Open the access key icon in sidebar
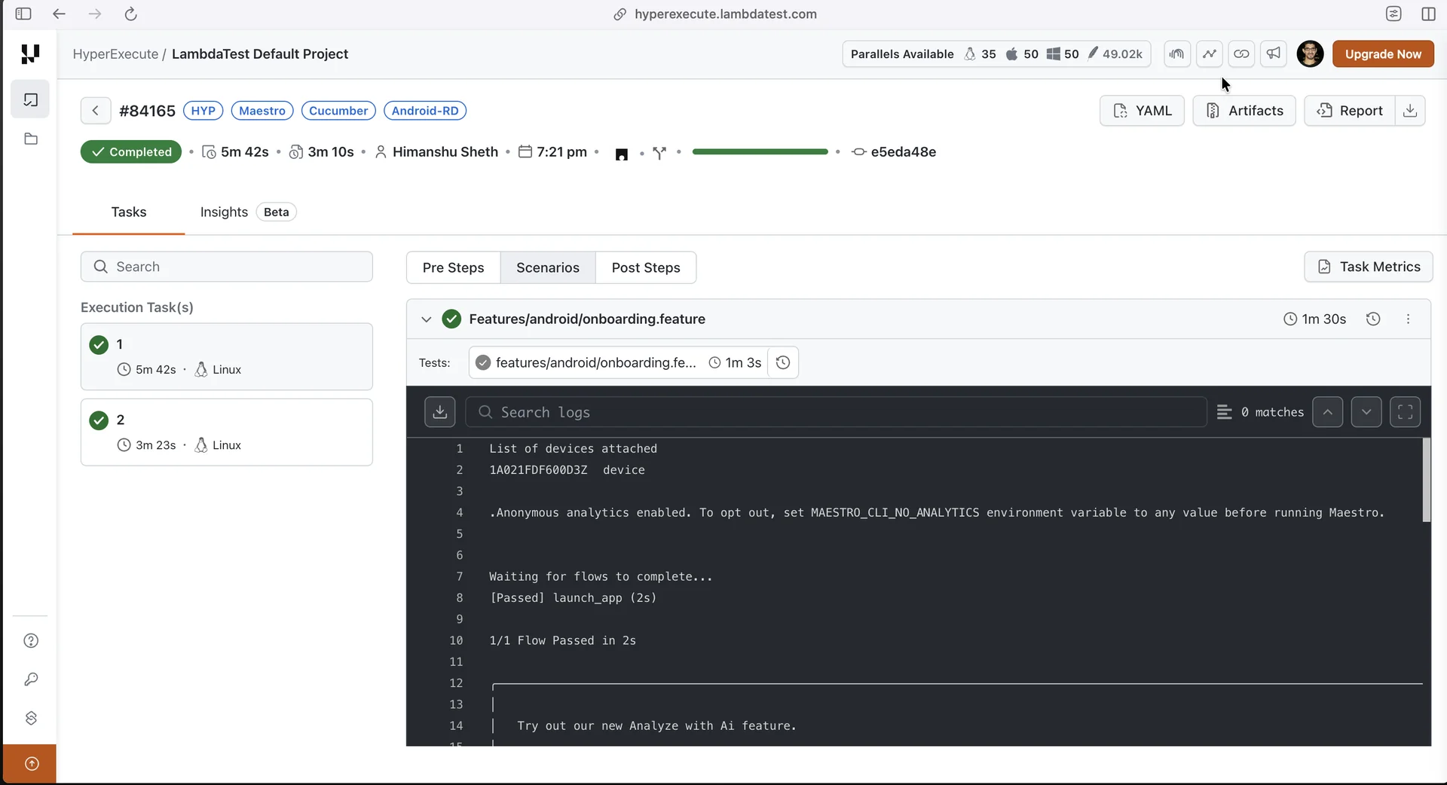 click(x=31, y=680)
